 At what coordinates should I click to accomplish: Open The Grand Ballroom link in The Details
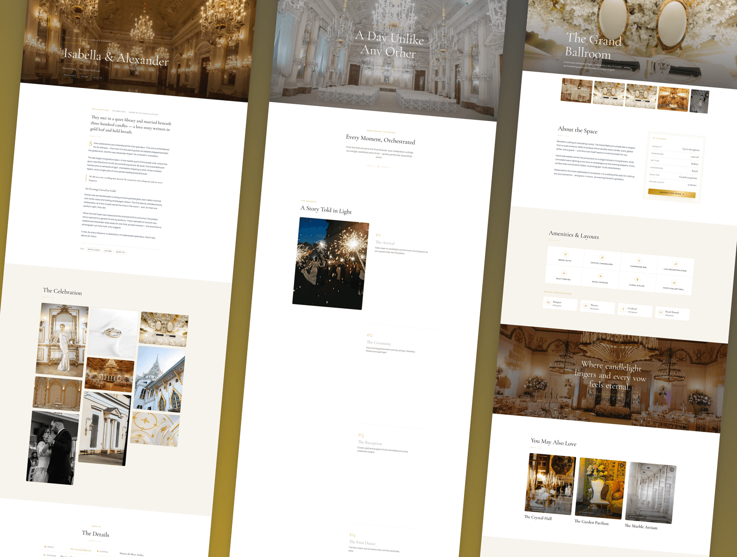click(81, 550)
